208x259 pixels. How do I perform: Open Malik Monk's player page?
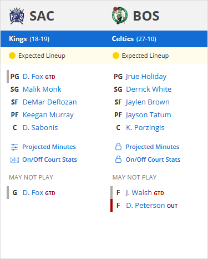click(42, 89)
